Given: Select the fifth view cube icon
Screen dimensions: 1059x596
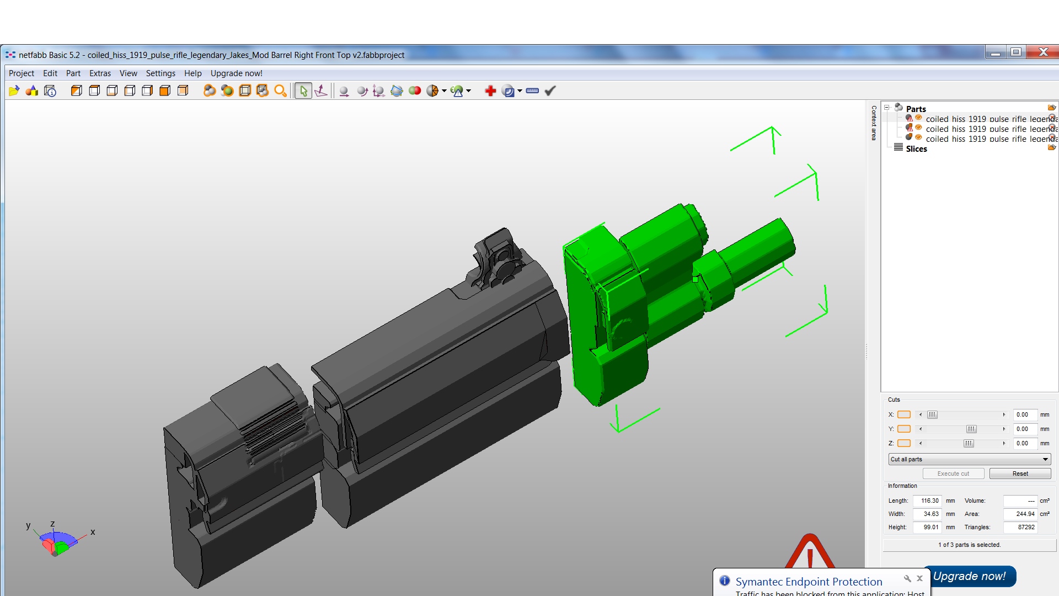Looking at the screenshot, I should (x=147, y=91).
